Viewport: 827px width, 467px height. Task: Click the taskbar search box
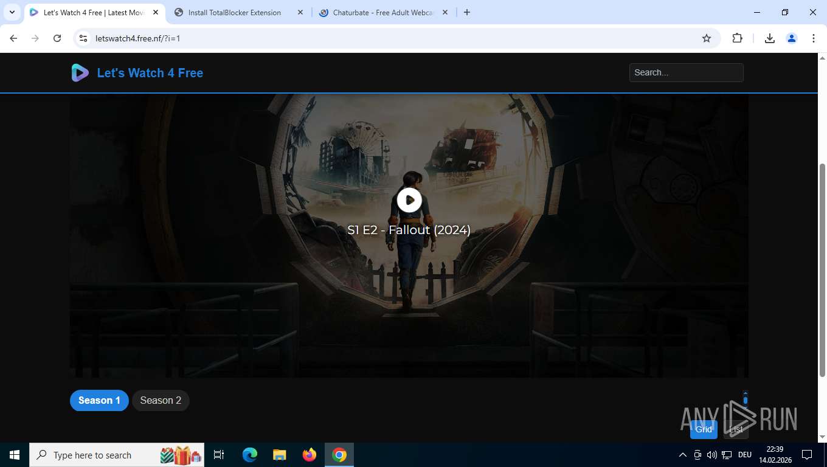[117, 455]
